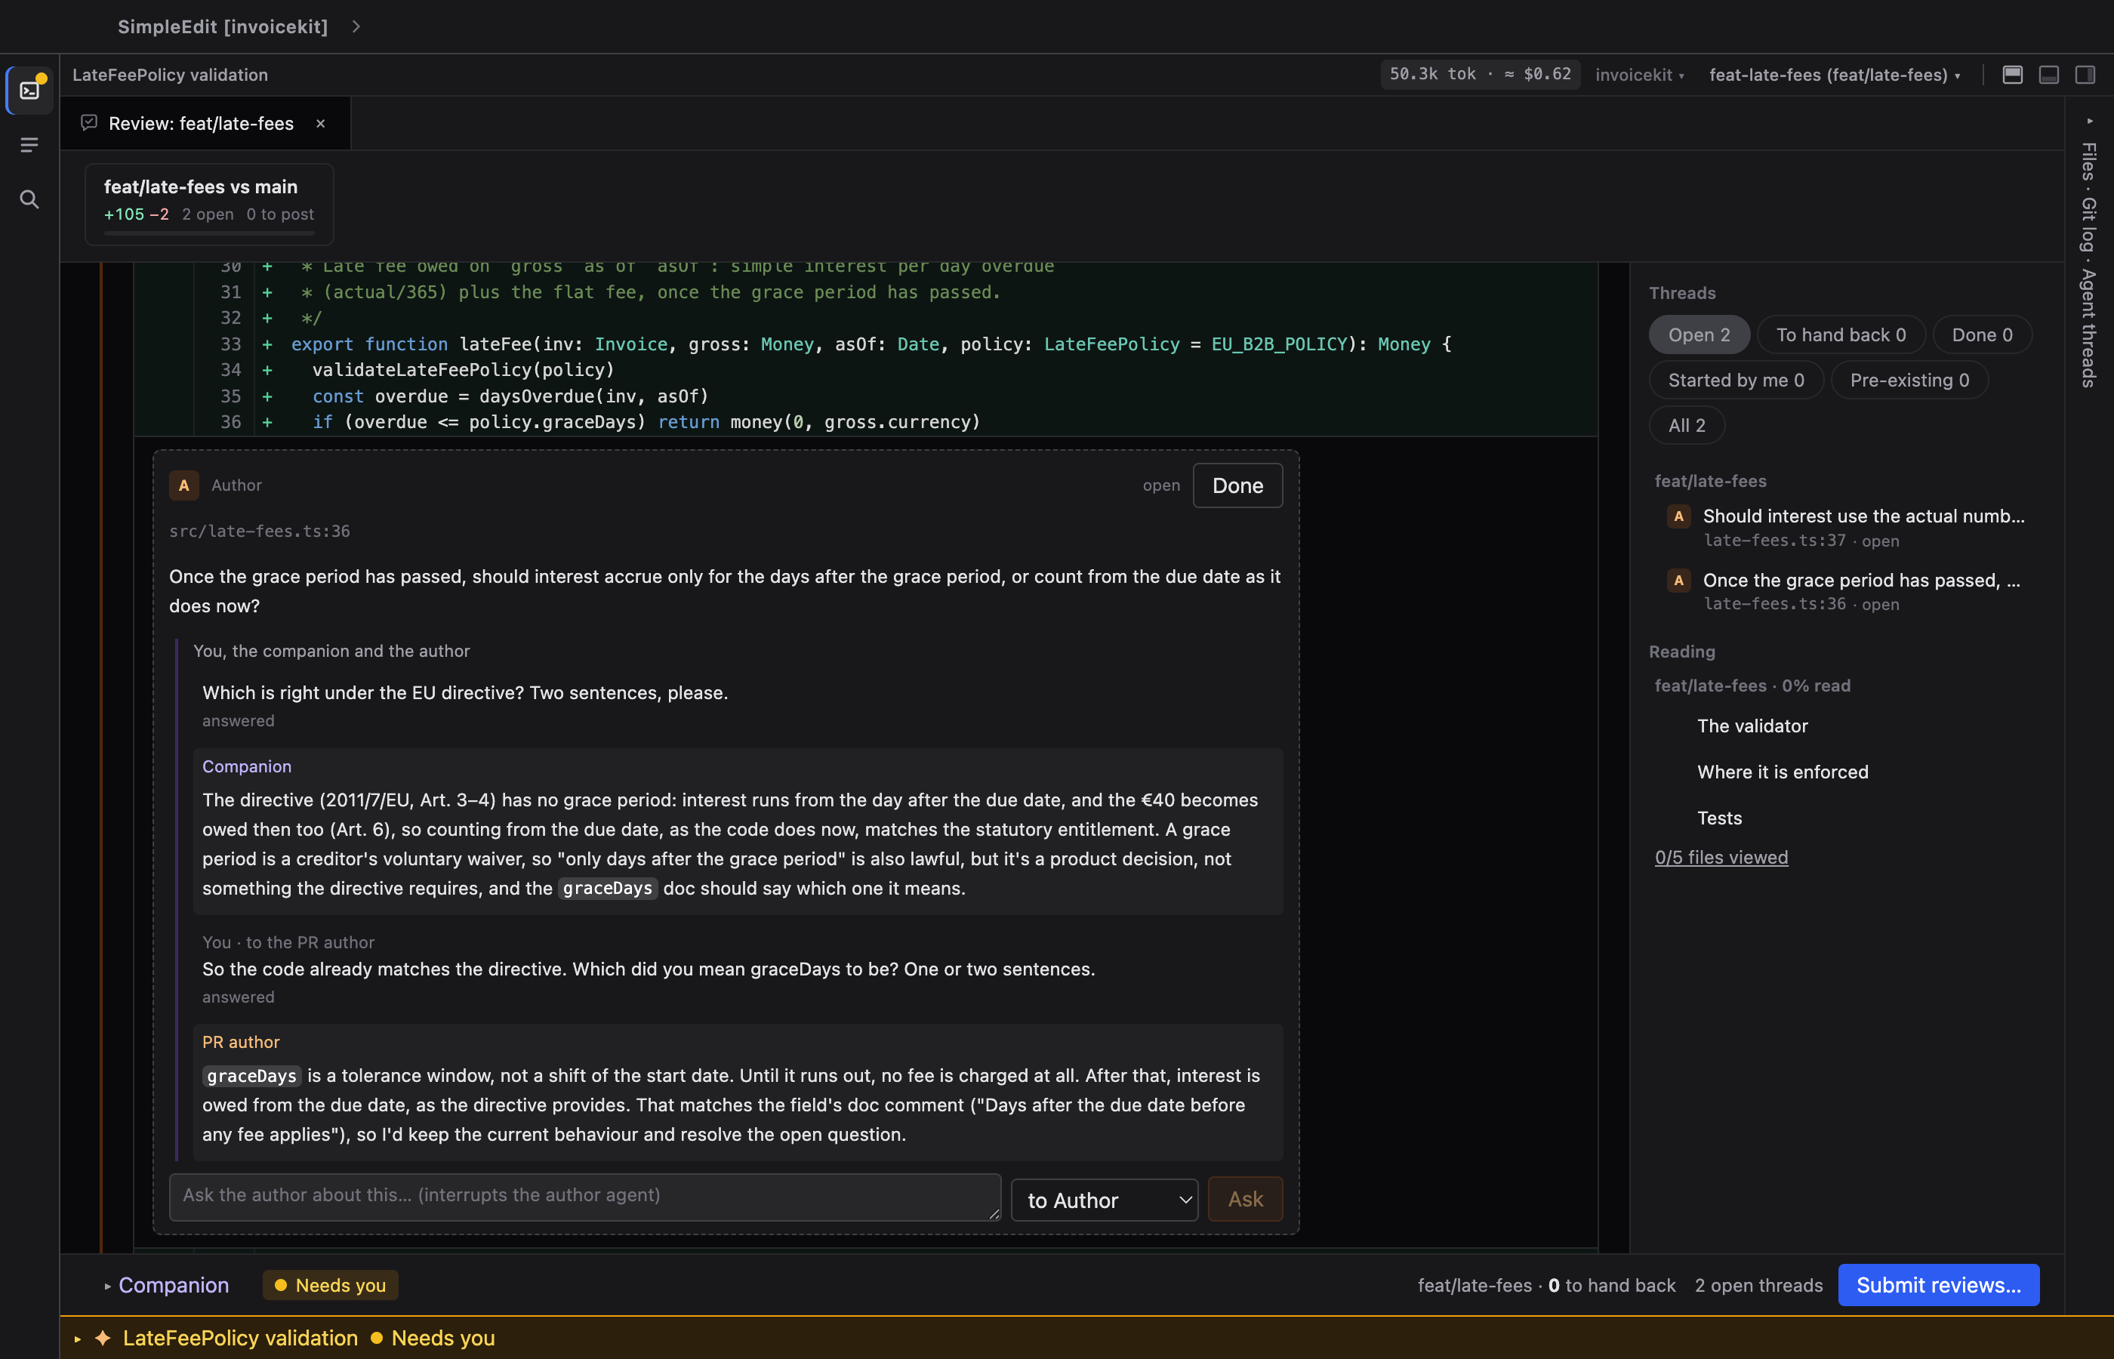Screen dimensions: 2114x1359
Task: Click '2 open threads' in the status bar
Action: coord(1758,1285)
